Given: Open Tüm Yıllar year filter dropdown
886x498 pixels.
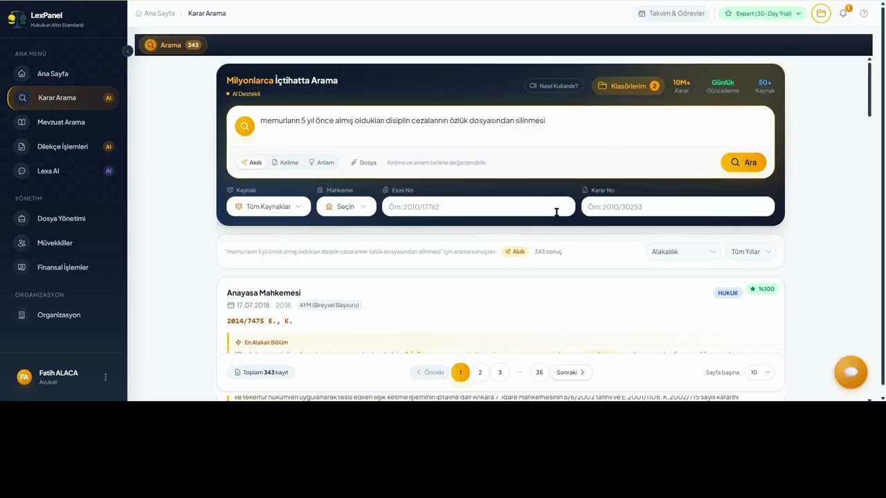Looking at the screenshot, I should 750,252.
